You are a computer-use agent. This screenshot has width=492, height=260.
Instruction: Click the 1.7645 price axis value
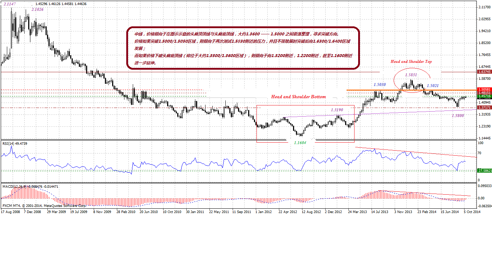coord(484,55)
